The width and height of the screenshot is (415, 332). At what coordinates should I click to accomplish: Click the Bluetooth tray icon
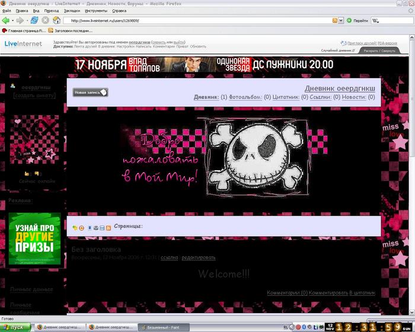304,327
